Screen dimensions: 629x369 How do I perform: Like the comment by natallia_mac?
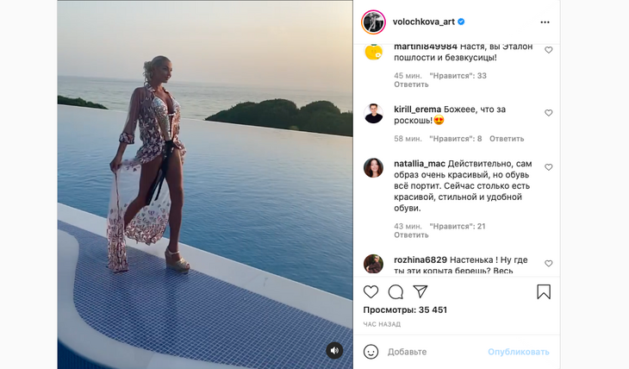(x=549, y=167)
